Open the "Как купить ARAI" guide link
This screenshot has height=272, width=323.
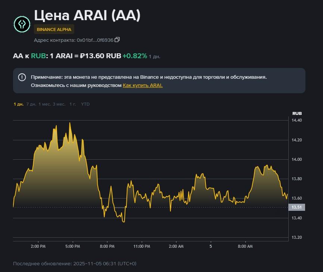point(143,85)
